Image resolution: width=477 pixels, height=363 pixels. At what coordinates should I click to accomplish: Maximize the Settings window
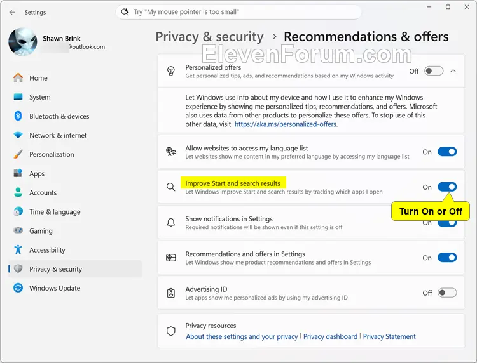pos(448,7)
